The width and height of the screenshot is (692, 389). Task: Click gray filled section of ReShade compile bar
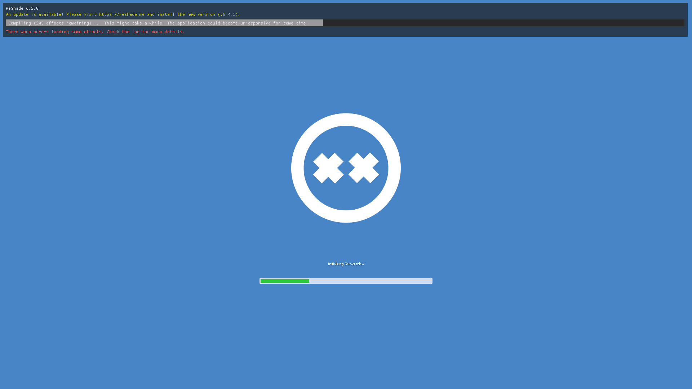[x=316, y=23]
